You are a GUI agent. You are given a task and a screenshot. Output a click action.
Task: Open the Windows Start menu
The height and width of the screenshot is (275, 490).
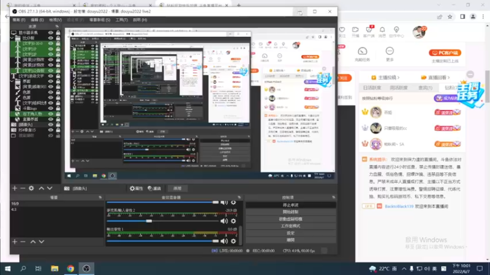click(x=7, y=268)
